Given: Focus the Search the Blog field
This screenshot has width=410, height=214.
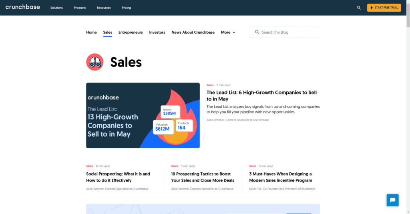Looking at the screenshot, I should [x=285, y=32].
